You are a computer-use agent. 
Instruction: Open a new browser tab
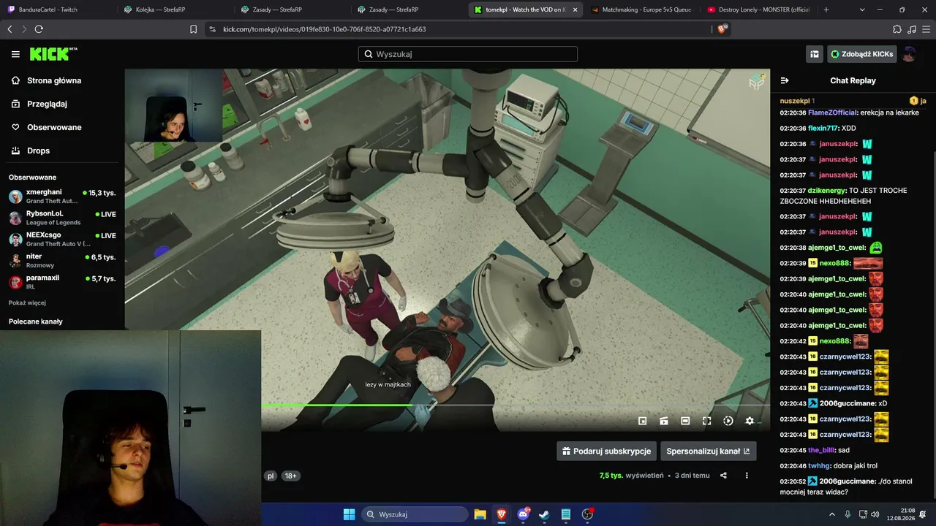click(826, 9)
